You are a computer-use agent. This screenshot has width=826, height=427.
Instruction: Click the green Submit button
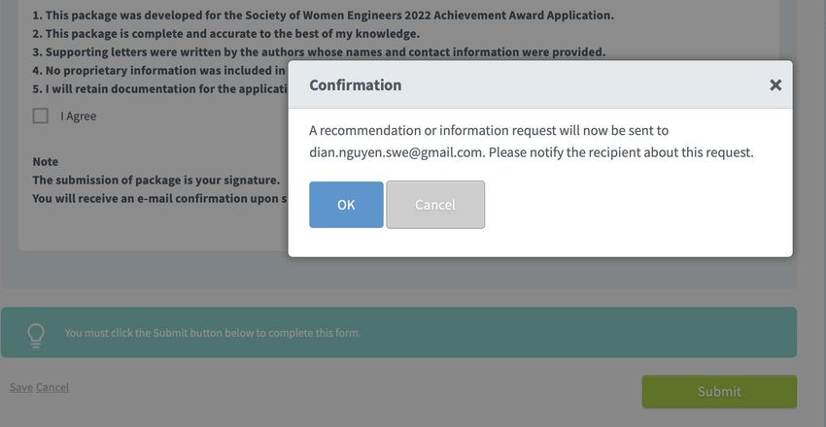point(719,391)
